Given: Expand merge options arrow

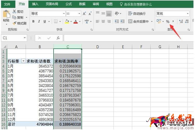Looking at the screenshot, I should [x=152, y=21].
